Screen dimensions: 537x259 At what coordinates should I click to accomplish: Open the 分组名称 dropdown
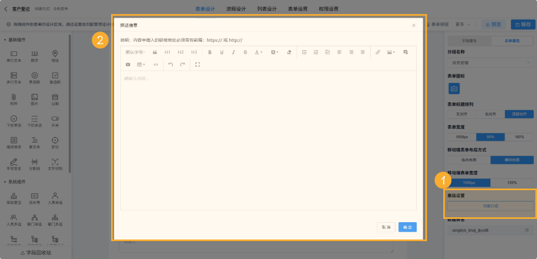[x=490, y=63]
